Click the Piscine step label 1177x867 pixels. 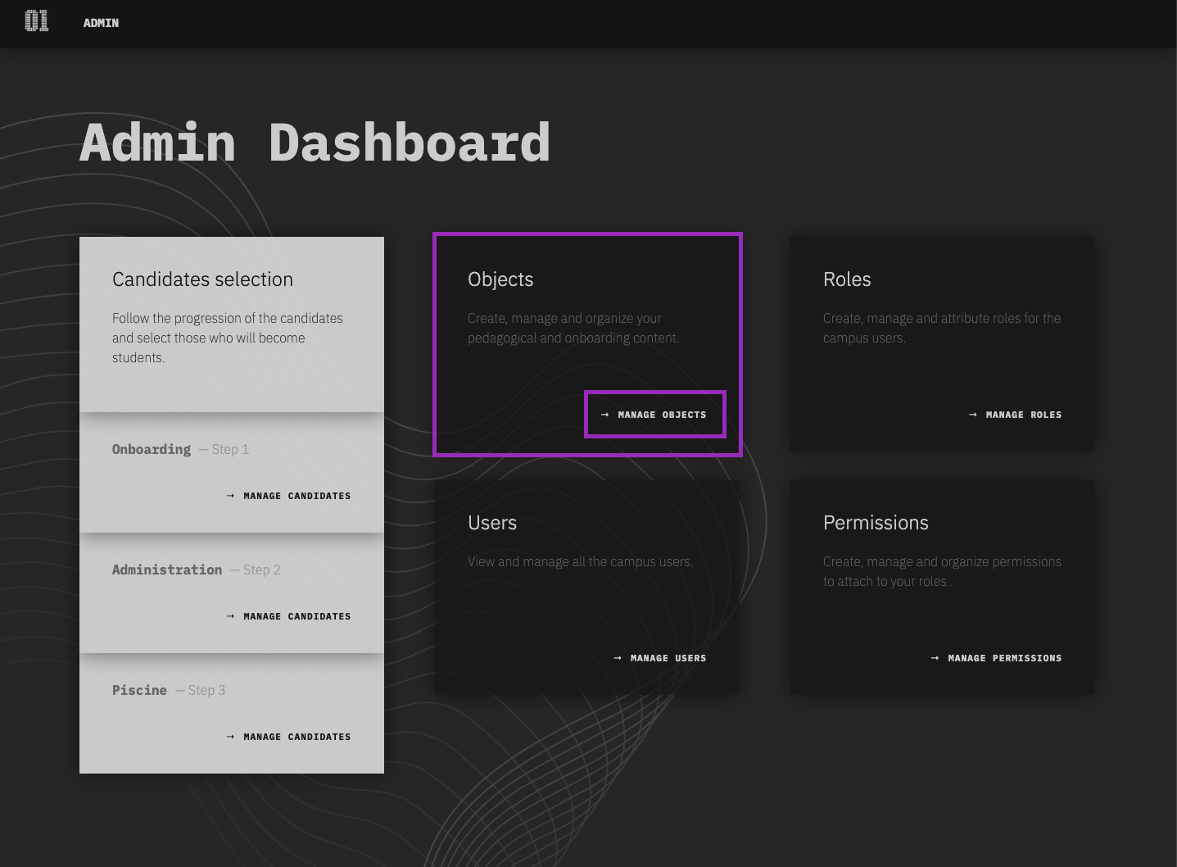click(x=139, y=690)
